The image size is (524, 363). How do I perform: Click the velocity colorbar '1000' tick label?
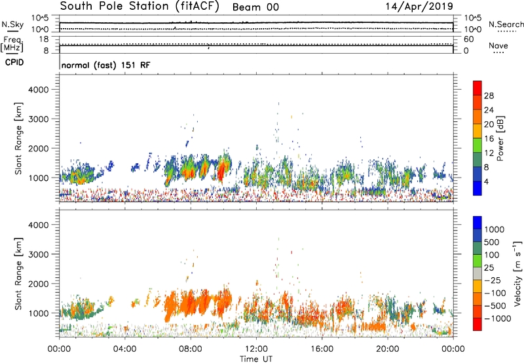tap(494, 229)
